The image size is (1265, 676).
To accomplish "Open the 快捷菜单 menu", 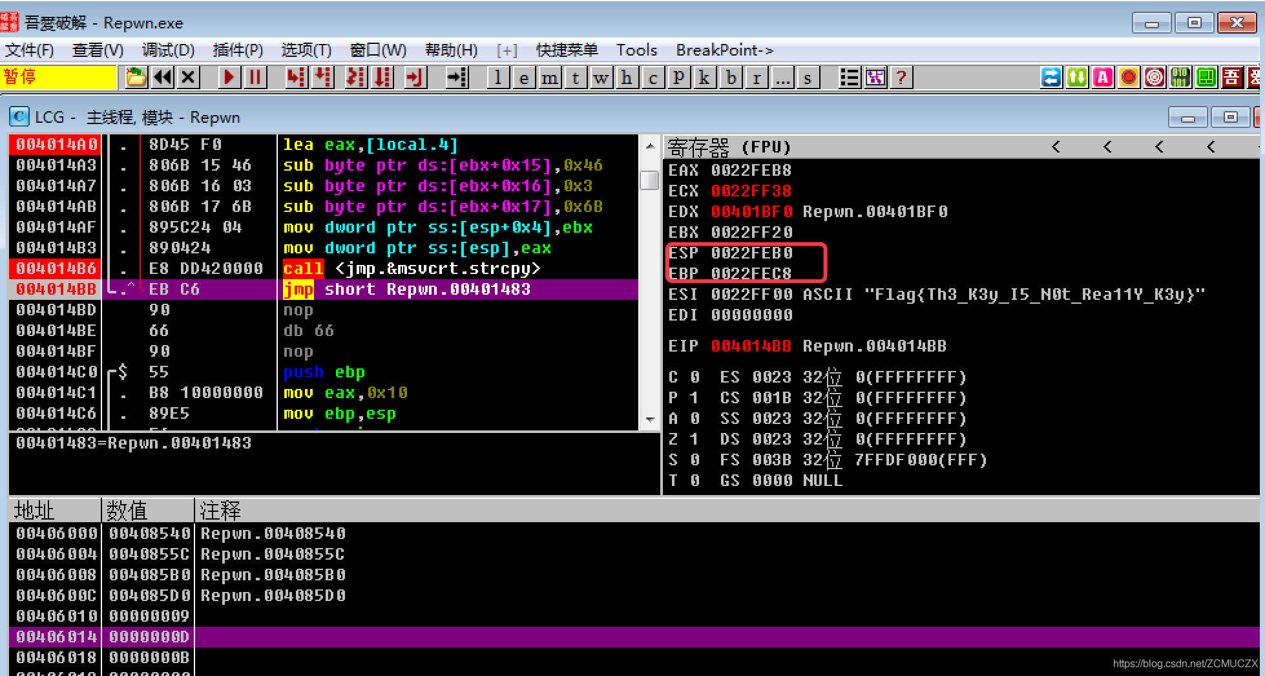I will pyautogui.click(x=567, y=50).
